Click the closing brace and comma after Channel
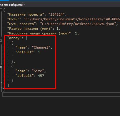Screen dimensions: 120x116 click(13, 62)
